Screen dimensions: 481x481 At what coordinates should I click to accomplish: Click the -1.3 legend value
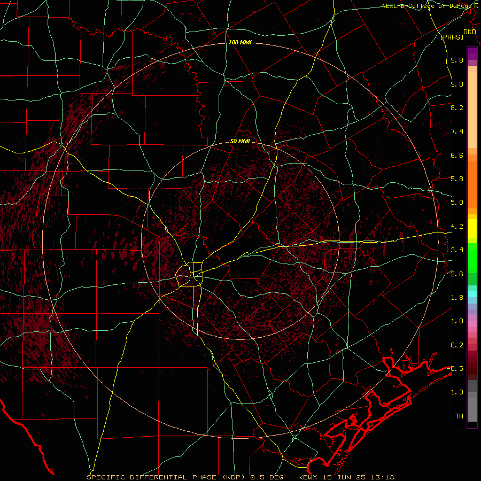click(x=455, y=392)
